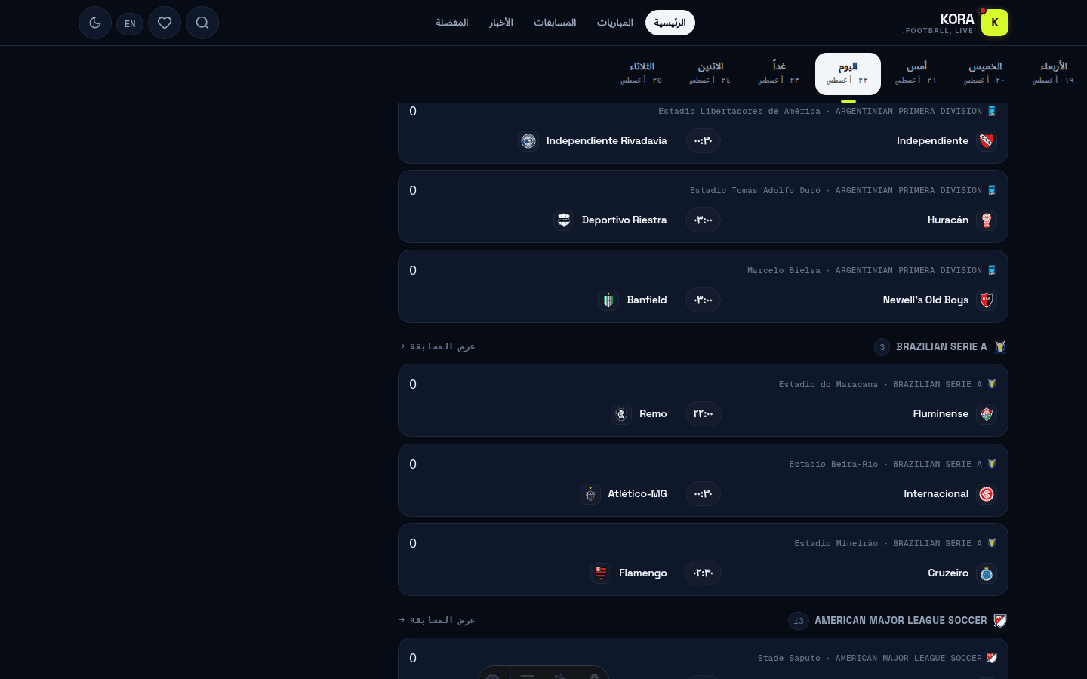Open المفضلة favorites menu item
Viewport: 1087px width, 679px height.
tap(452, 23)
